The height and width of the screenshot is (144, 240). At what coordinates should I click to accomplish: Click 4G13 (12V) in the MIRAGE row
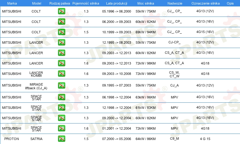205,85
